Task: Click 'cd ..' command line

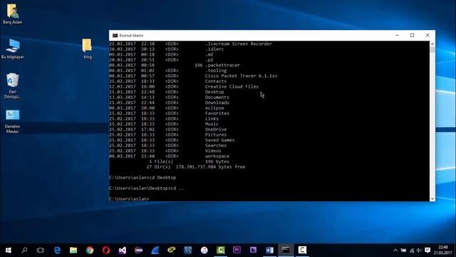Action: 146,188
